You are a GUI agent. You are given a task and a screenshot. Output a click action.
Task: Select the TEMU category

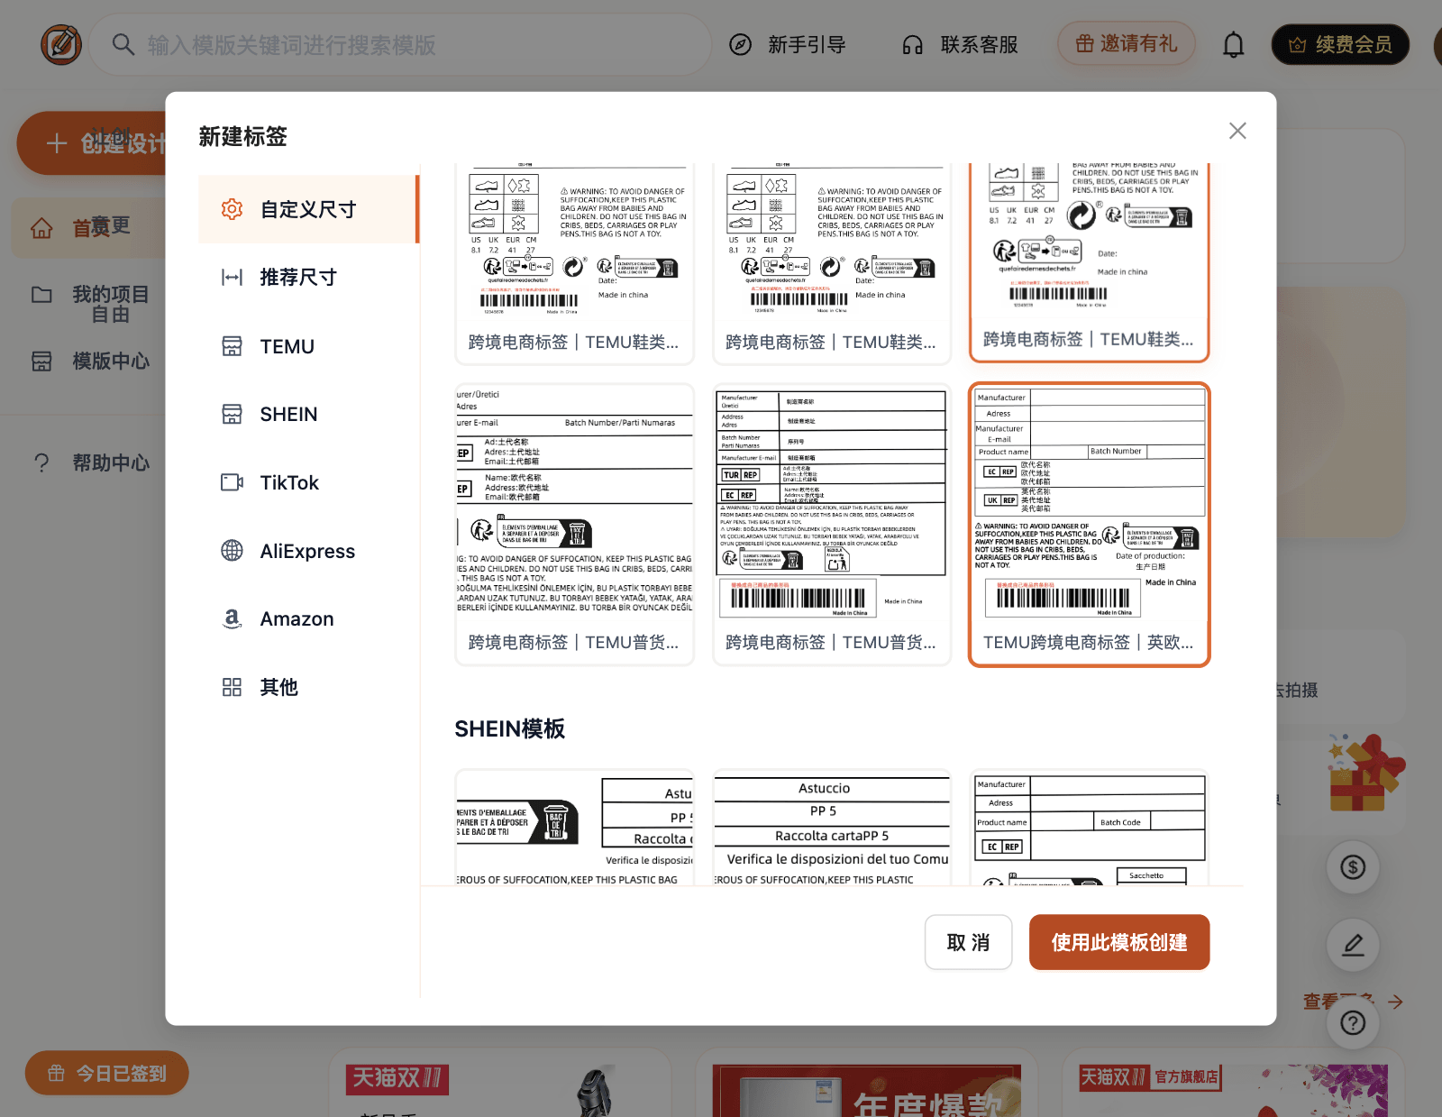click(308, 346)
